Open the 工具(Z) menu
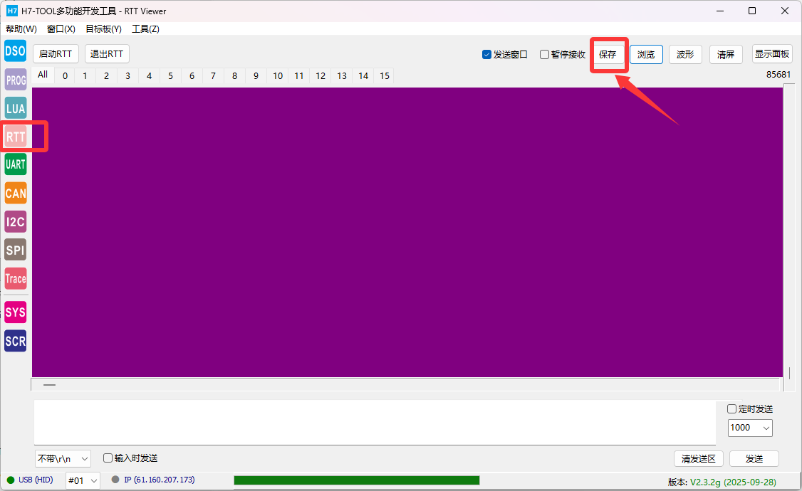Image resolution: width=802 pixels, height=491 pixels. coord(146,28)
